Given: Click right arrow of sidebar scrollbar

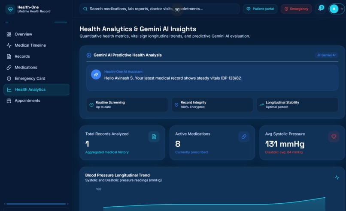Looking at the screenshot, I should pos(68,204).
